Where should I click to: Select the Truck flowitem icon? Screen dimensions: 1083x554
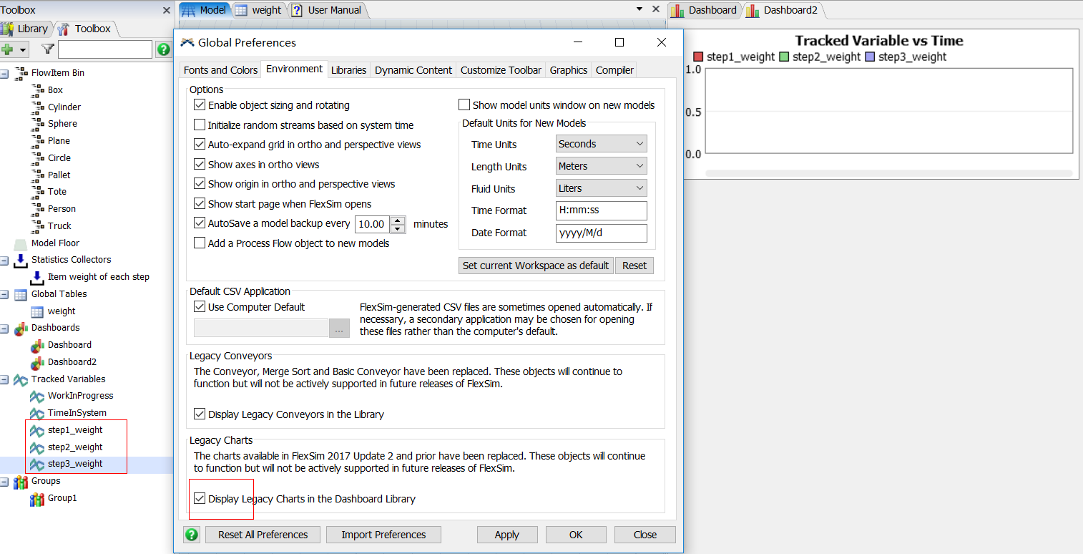pos(38,225)
